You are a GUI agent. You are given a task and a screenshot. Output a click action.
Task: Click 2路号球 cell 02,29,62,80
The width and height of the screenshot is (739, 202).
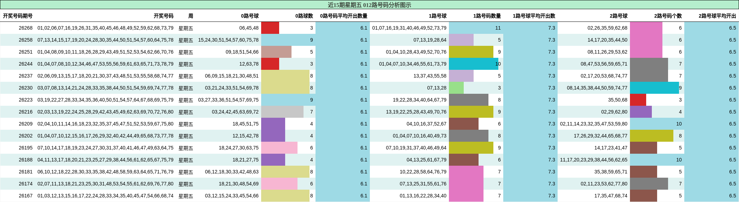click(614, 112)
